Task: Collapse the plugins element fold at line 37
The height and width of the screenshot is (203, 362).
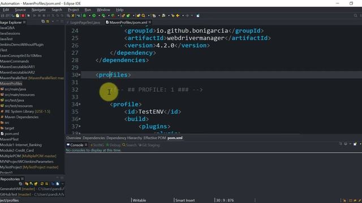Action: point(80,126)
